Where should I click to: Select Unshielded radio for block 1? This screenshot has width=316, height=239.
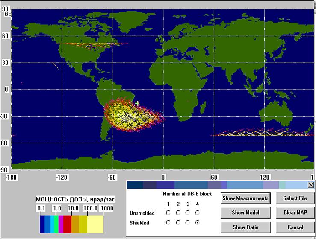168,213
